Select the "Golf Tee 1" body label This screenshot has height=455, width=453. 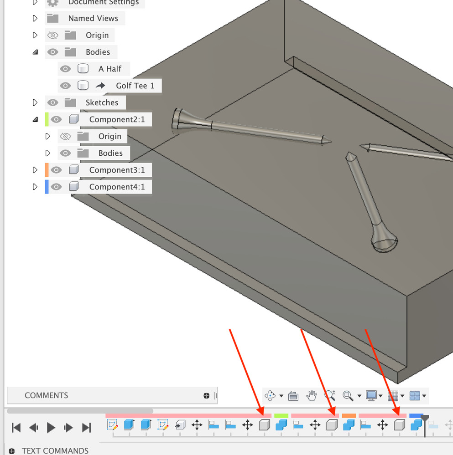135,86
